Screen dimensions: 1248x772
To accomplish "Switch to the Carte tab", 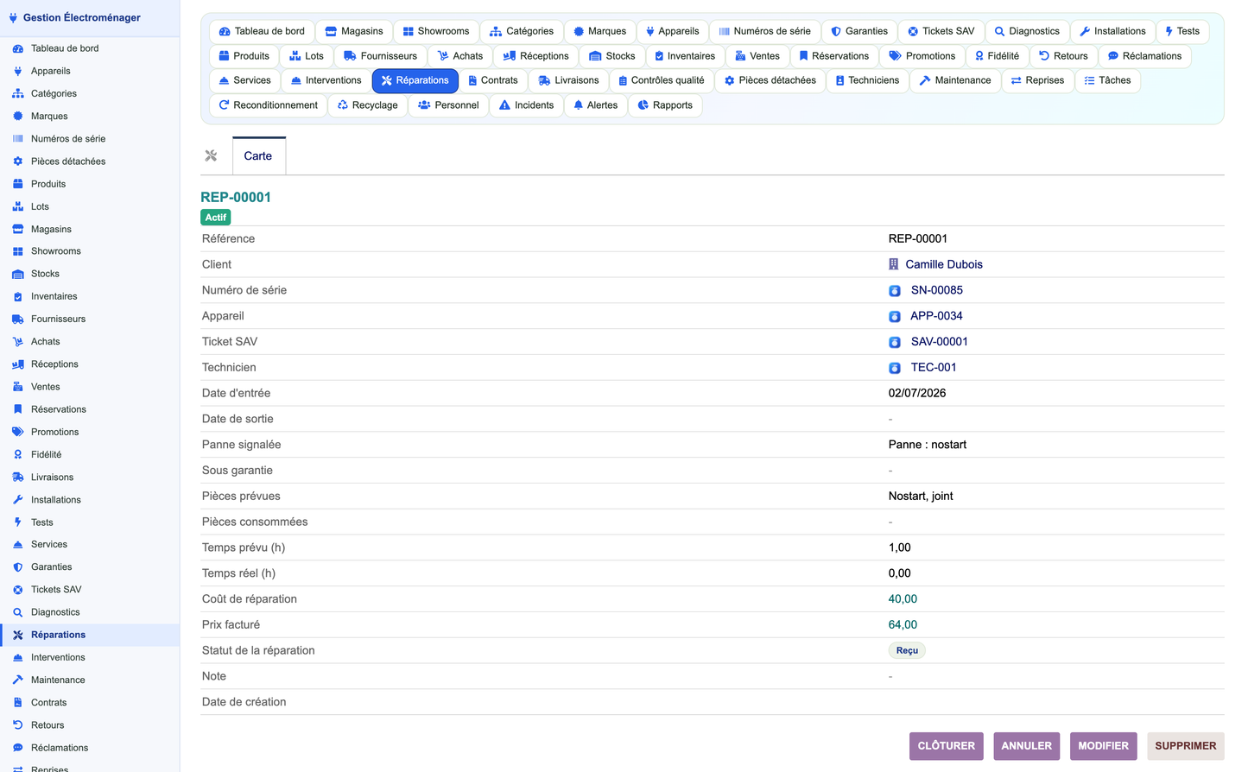I will coord(258,156).
